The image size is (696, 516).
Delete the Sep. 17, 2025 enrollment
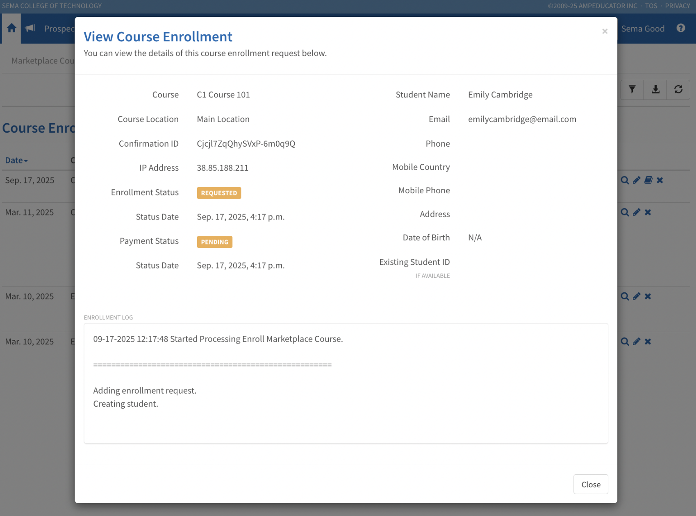tap(660, 180)
